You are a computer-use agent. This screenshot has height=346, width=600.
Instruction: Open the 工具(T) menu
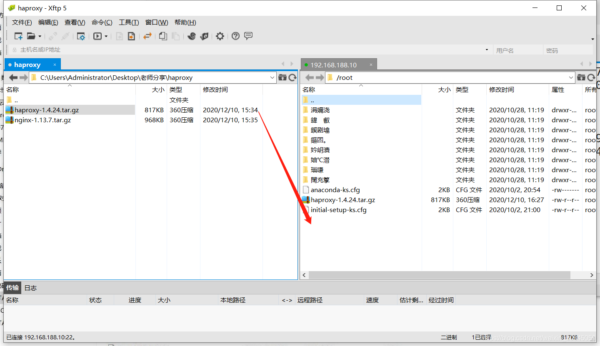click(129, 22)
